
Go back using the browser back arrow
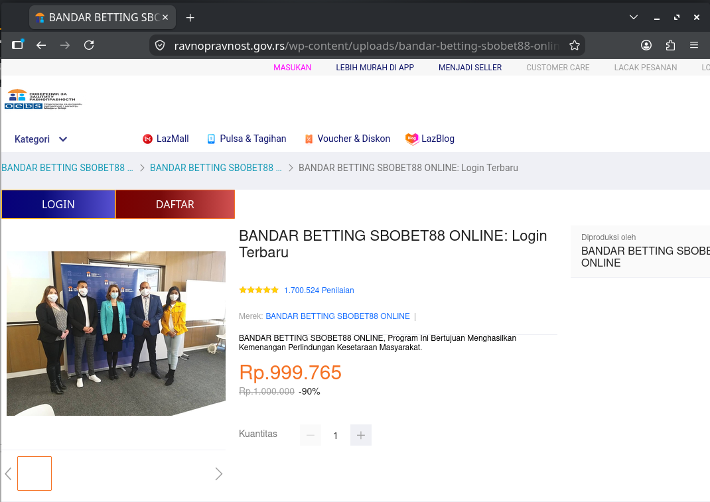[41, 45]
